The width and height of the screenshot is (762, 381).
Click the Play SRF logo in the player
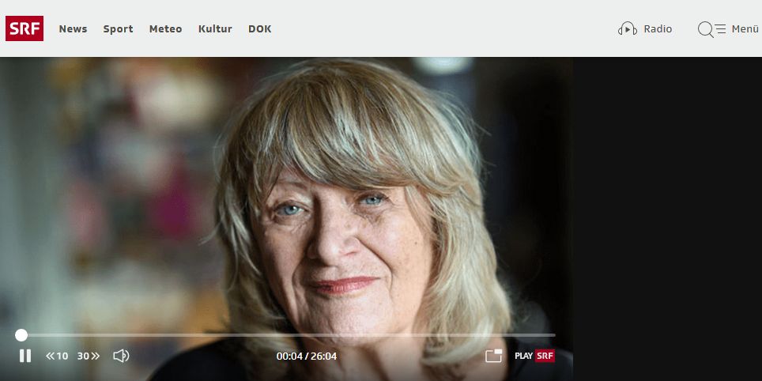[534, 356]
